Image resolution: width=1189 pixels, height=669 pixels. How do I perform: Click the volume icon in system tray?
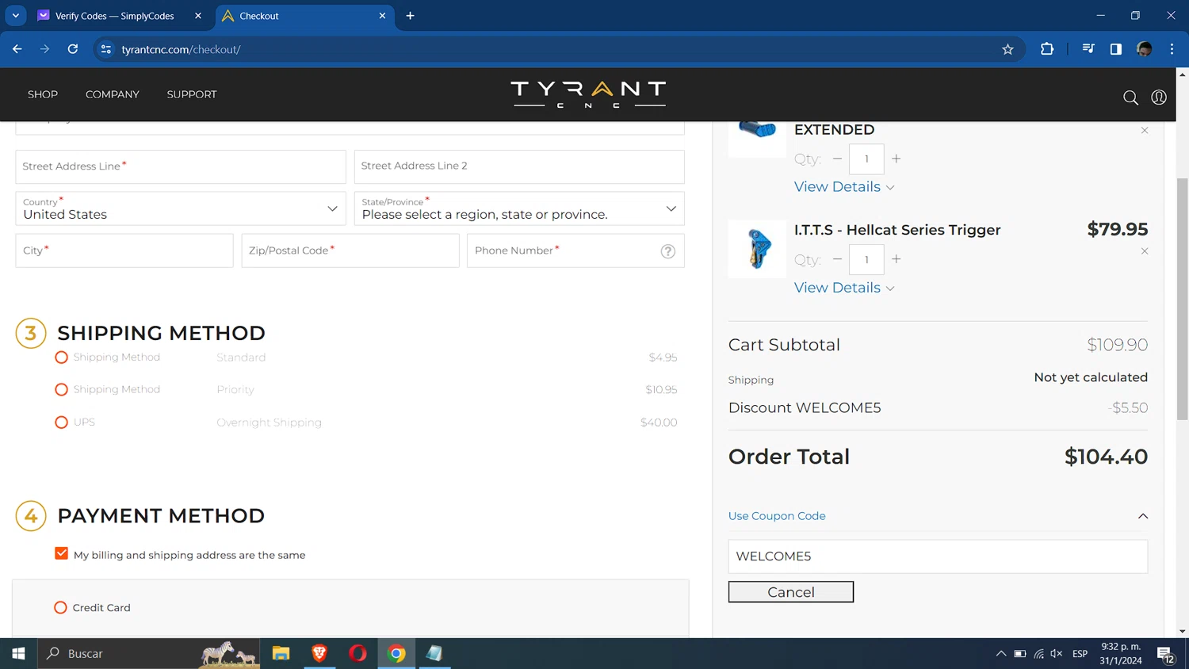point(1056,654)
